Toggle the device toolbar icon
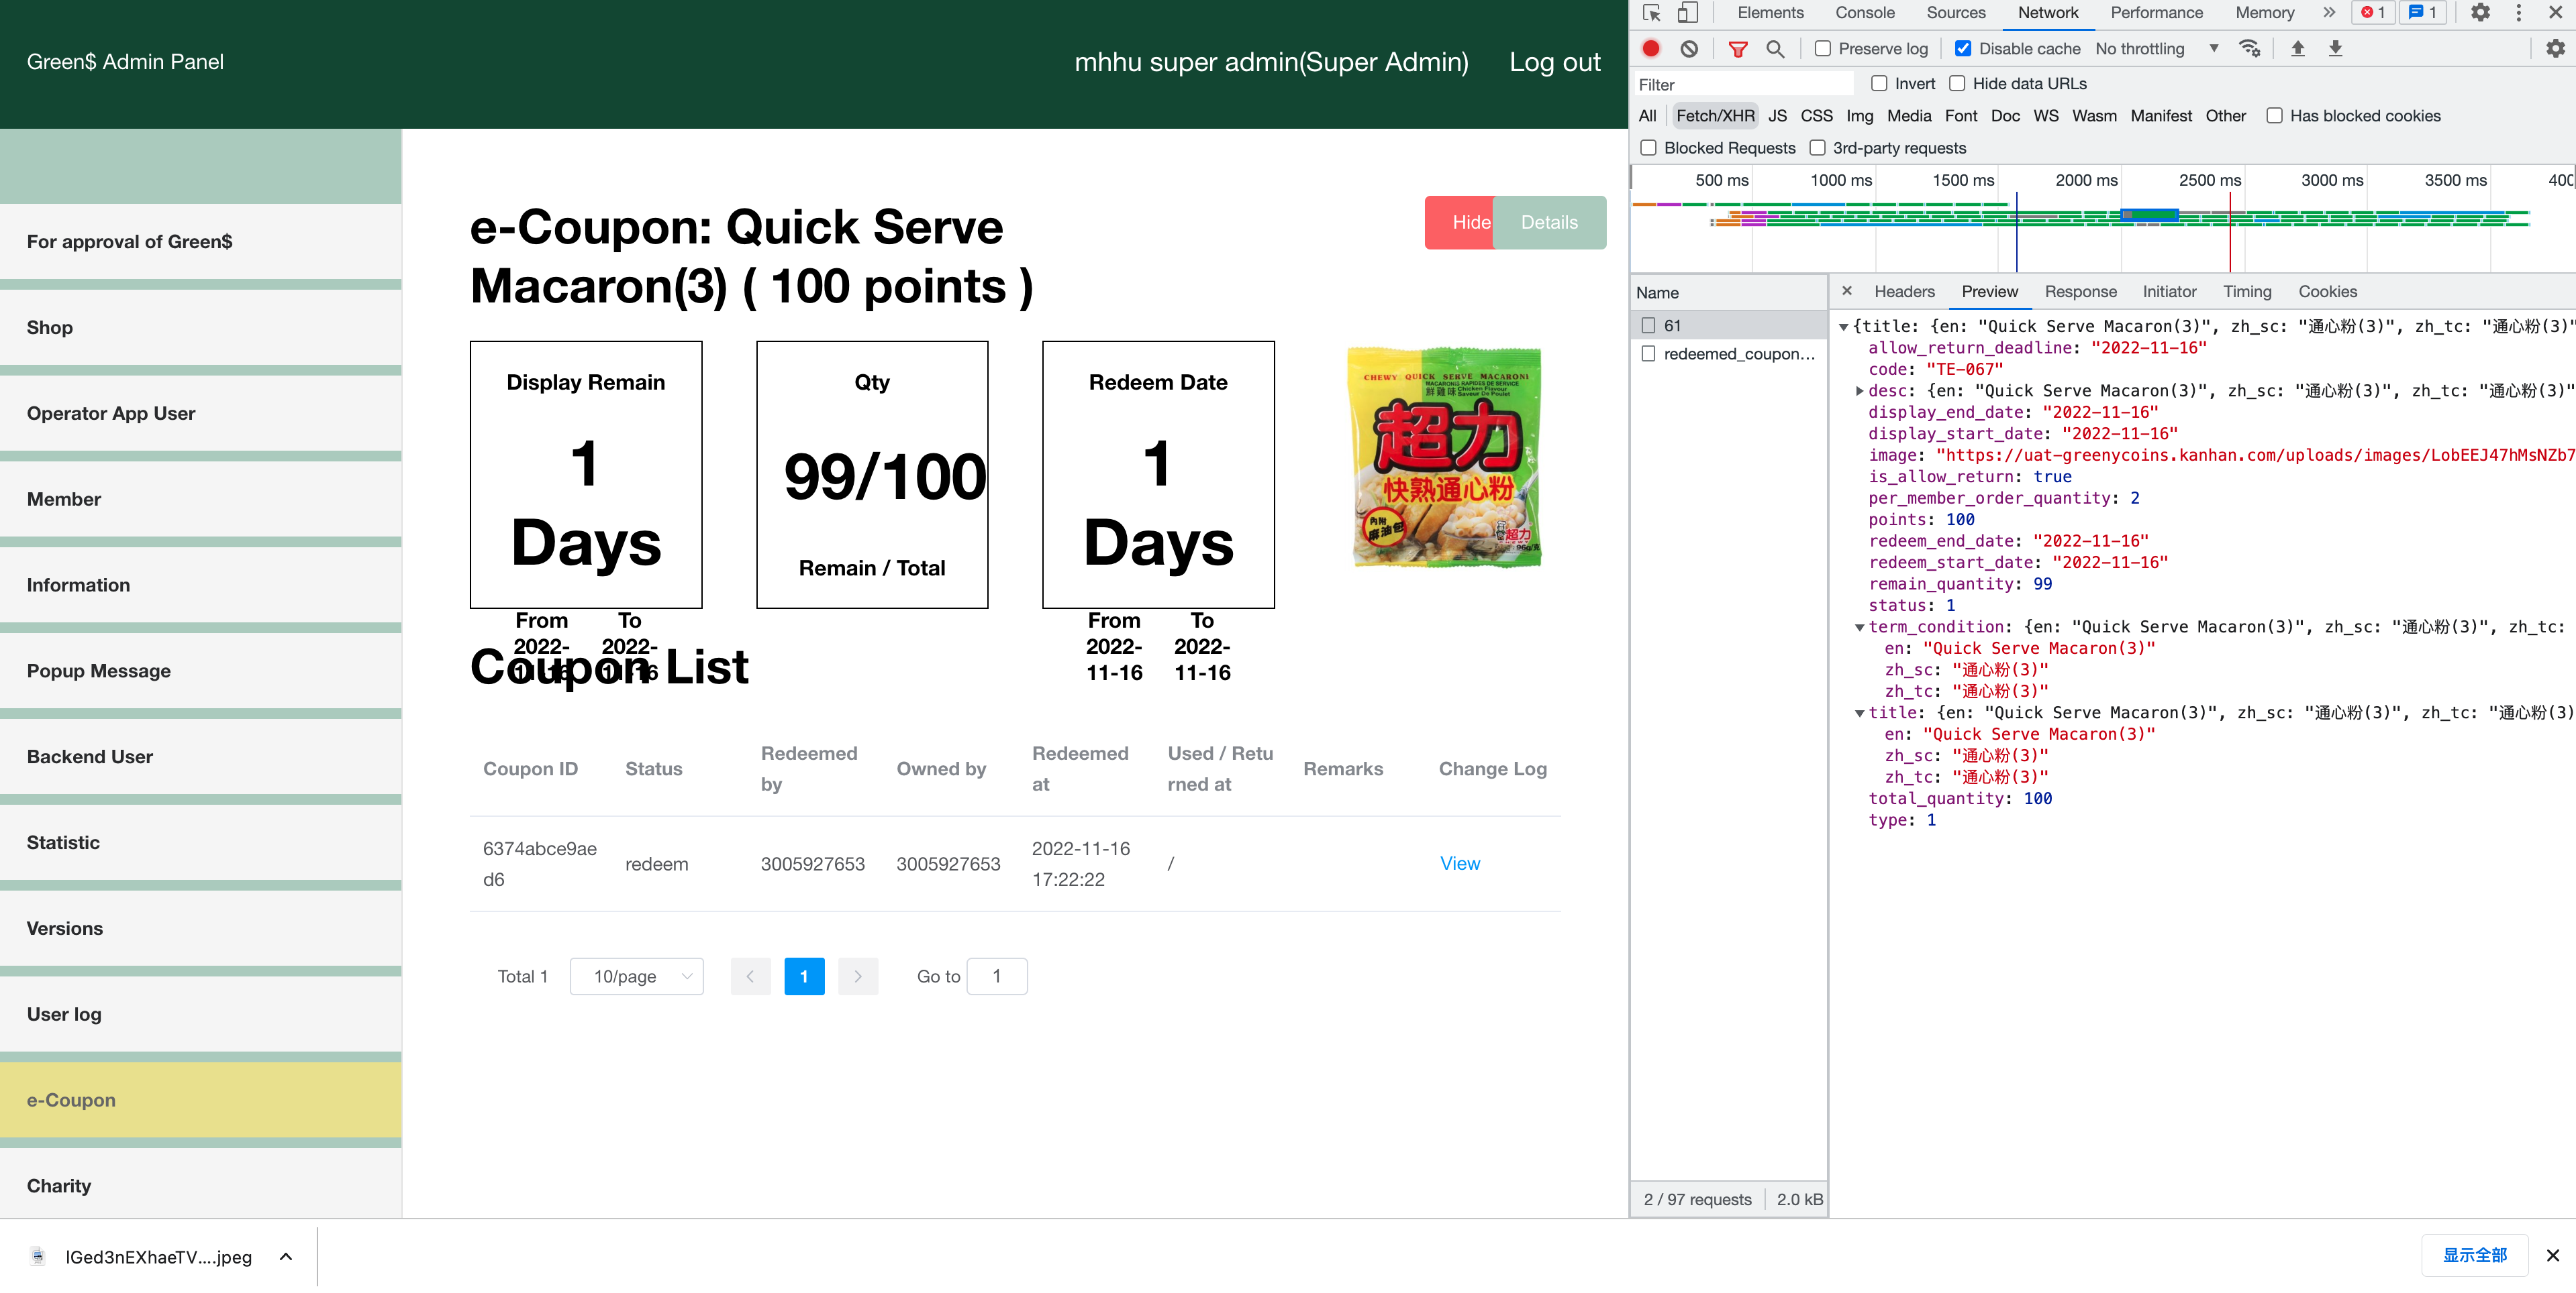 [1688, 13]
